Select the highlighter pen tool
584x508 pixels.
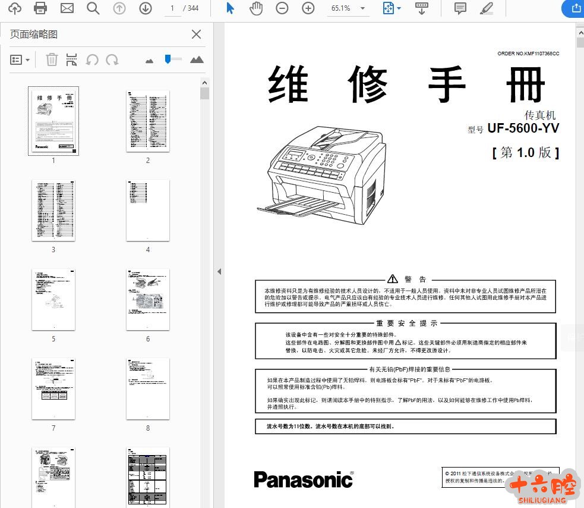pyautogui.click(x=487, y=8)
